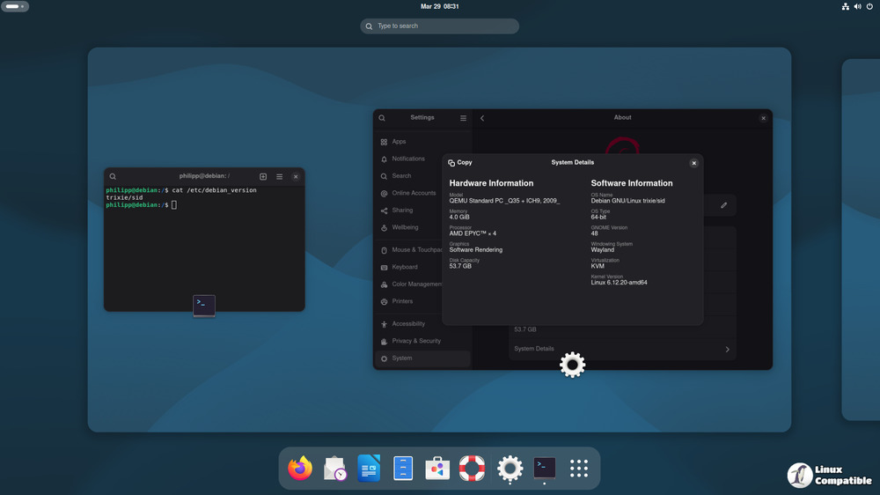This screenshot has height=495, width=880.
Task: Open the clock and date menu
Action: pyautogui.click(x=439, y=6)
